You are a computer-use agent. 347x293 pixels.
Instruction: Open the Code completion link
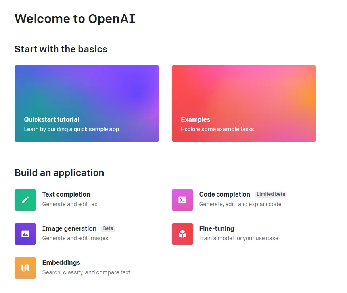pyautogui.click(x=224, y=195)
